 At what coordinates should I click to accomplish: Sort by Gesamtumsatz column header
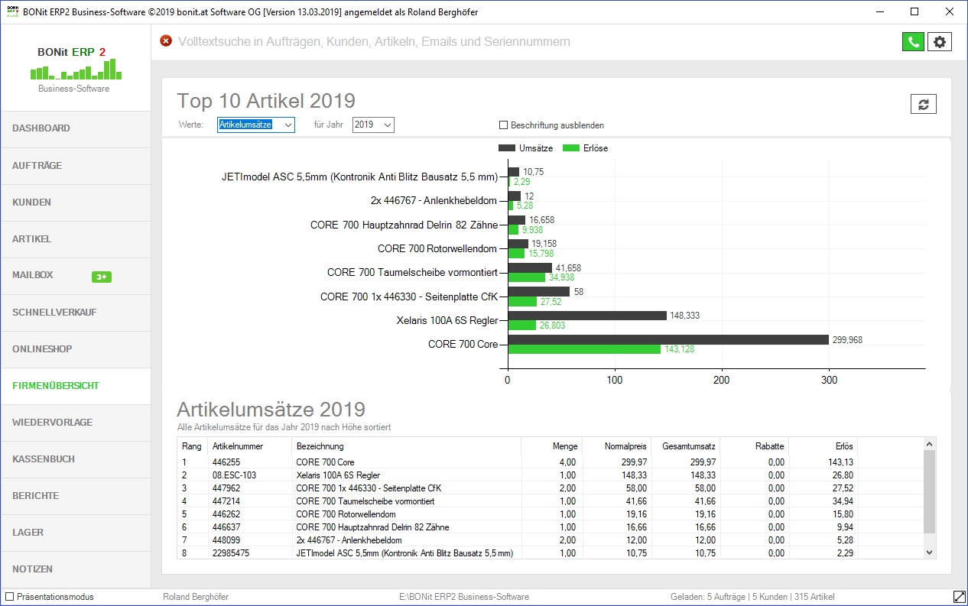pos(685,446)
